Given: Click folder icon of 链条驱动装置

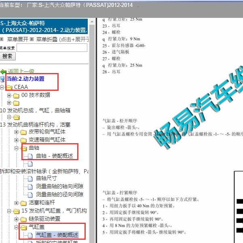Looking at the screenshot, I should 23,219.
